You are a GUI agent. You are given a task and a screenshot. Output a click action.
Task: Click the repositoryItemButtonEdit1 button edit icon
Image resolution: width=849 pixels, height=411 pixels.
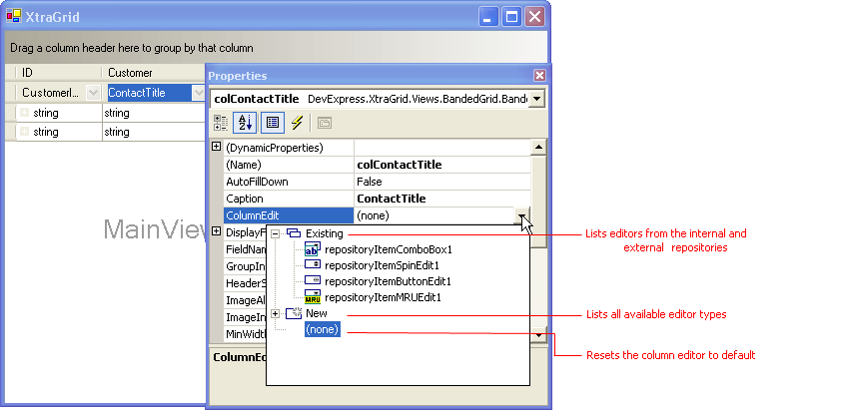[313, 280]
